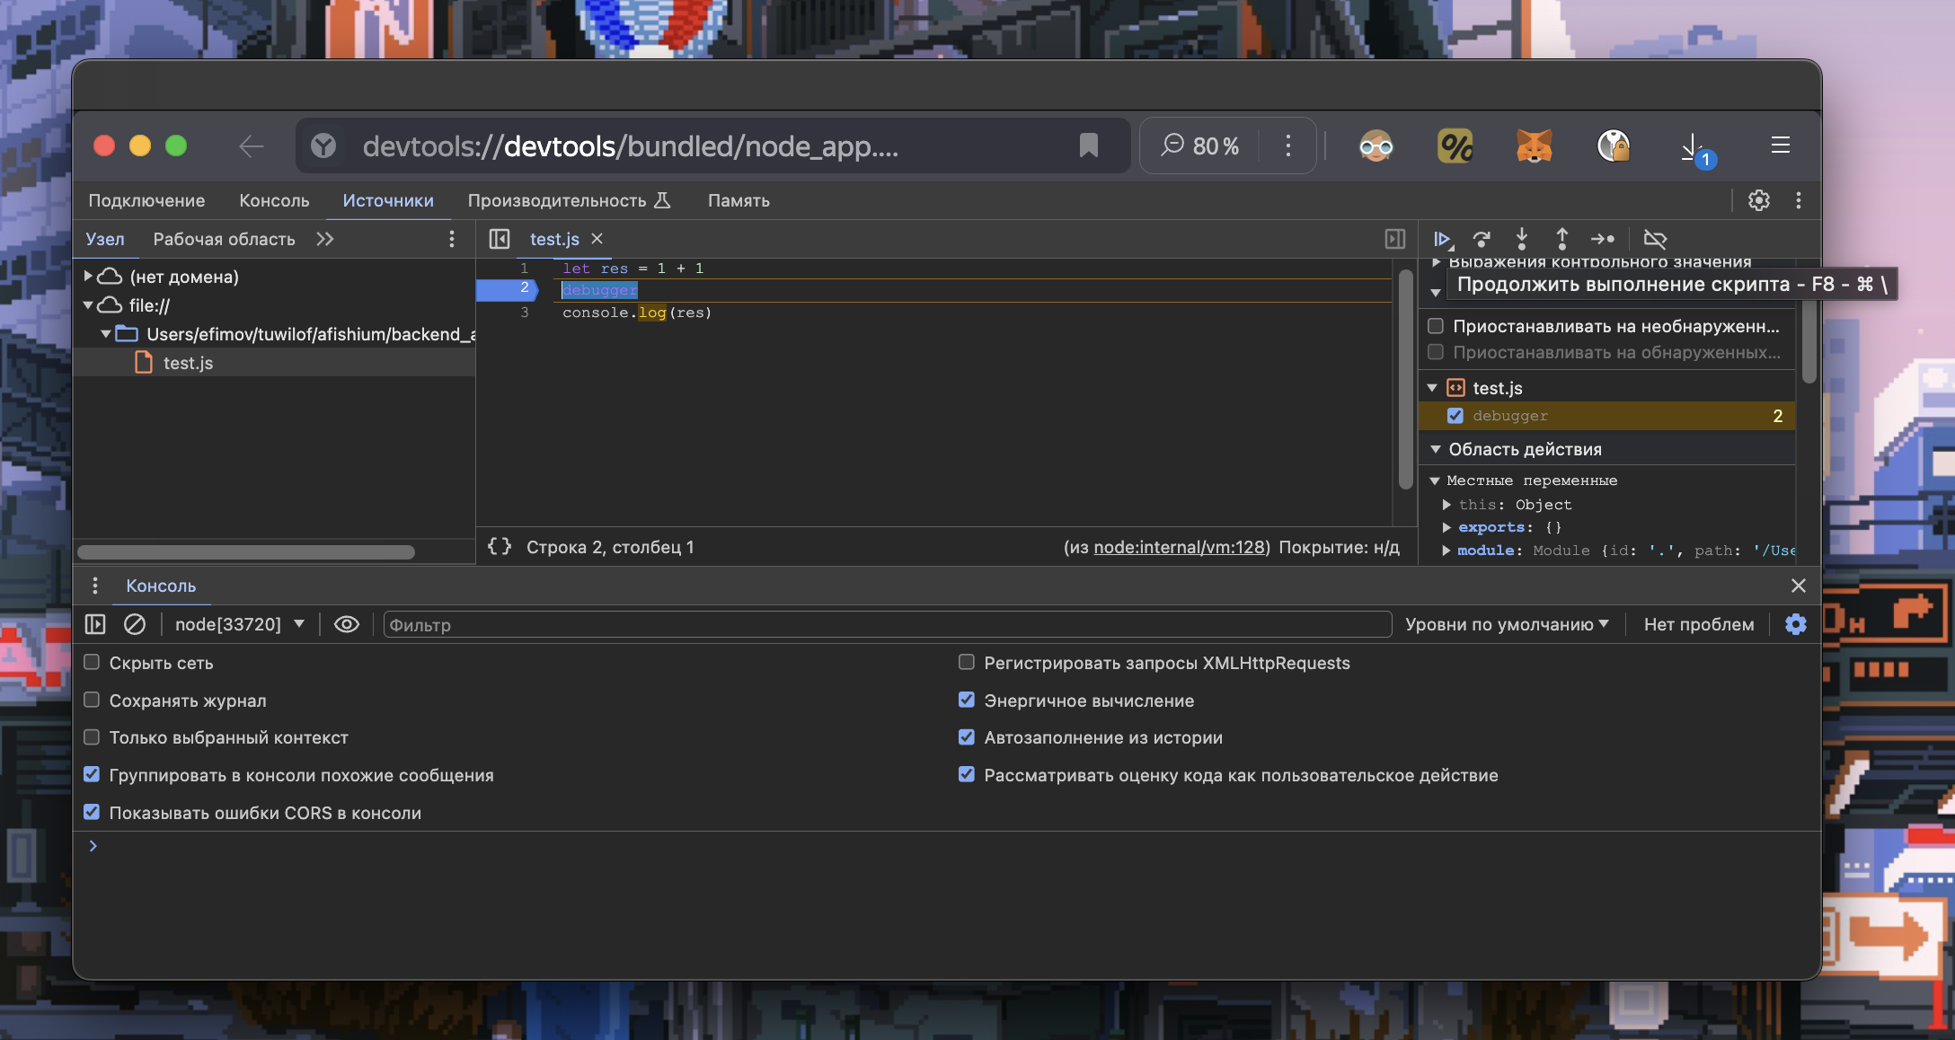1955x1040 pixels.
Task: Expand the module variable entry
Action: (1446, 551)
